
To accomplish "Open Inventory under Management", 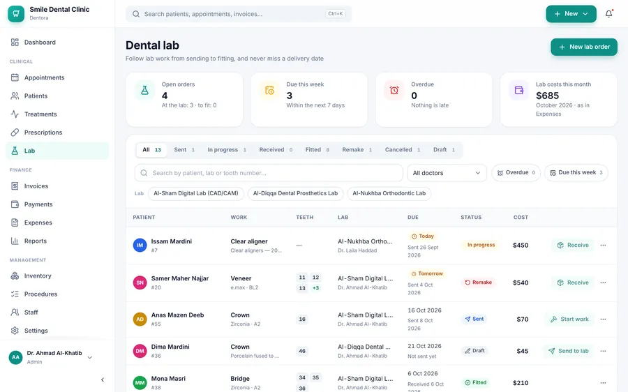I will (57, 276).
